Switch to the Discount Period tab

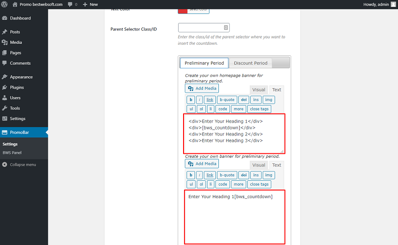point(251,63)
